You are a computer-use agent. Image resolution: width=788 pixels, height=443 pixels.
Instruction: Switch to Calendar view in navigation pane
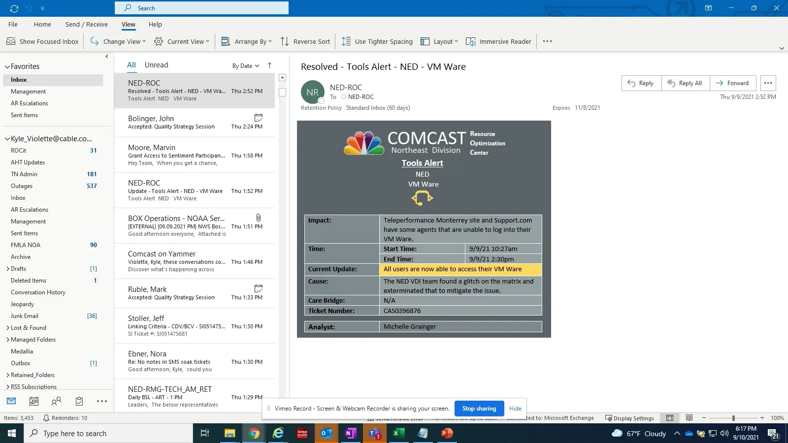[33, 401]
